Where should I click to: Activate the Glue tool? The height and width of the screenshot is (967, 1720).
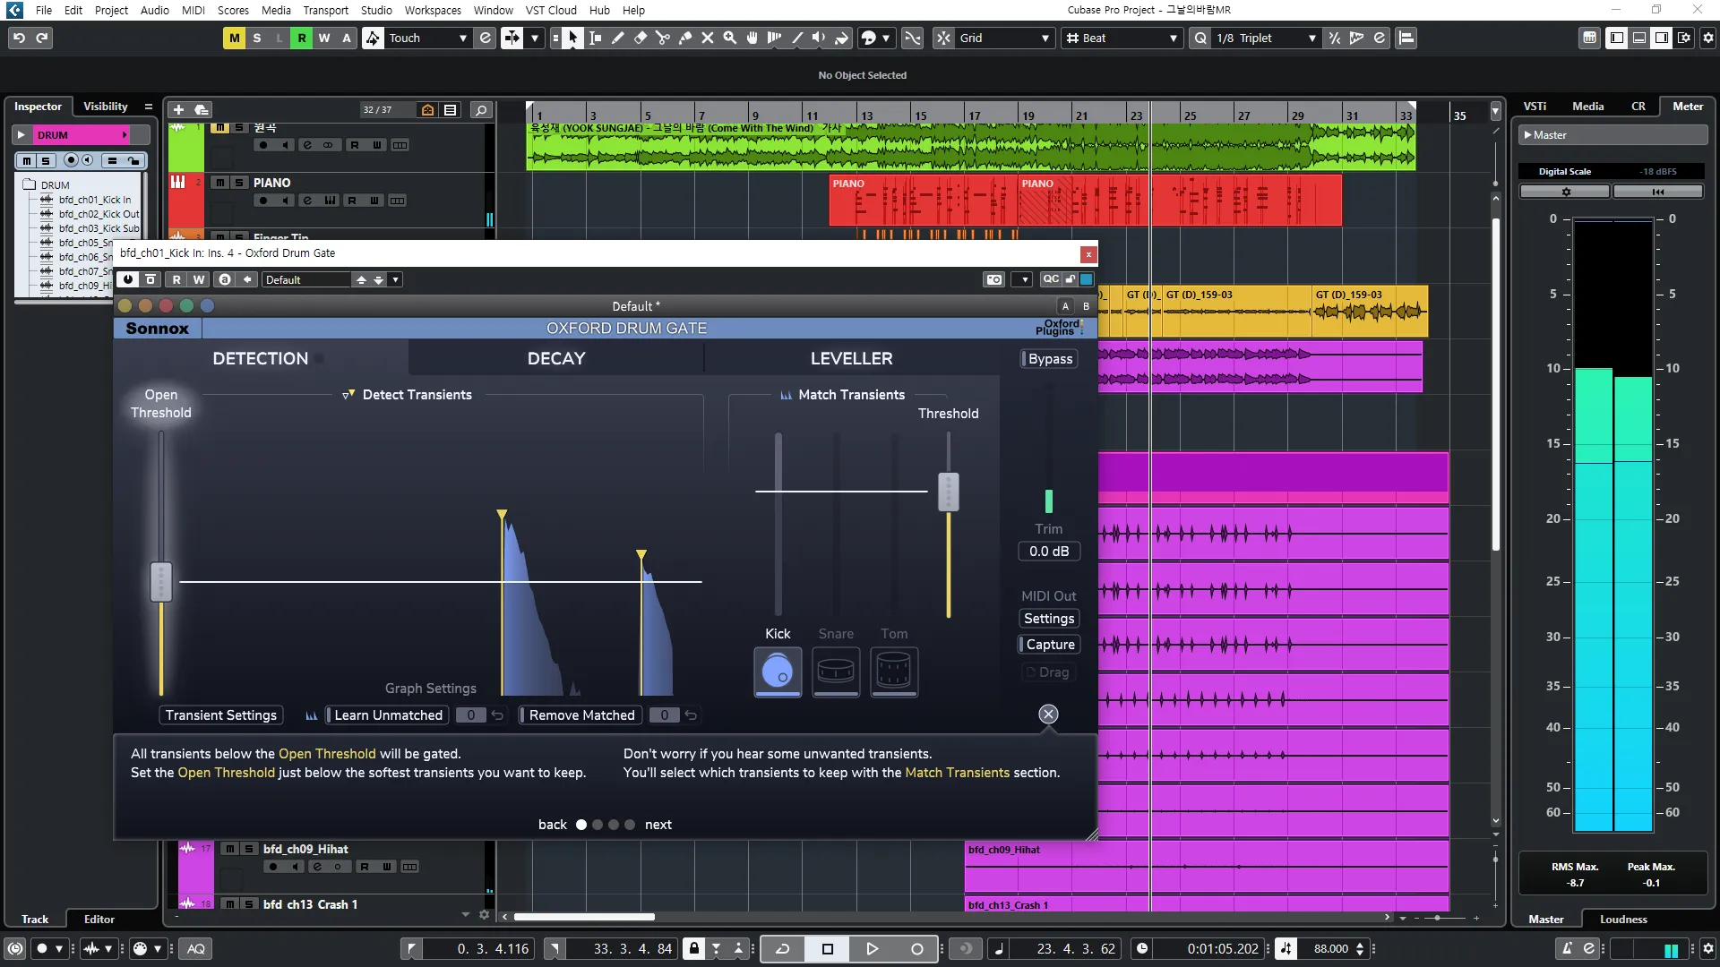(684, 38)
